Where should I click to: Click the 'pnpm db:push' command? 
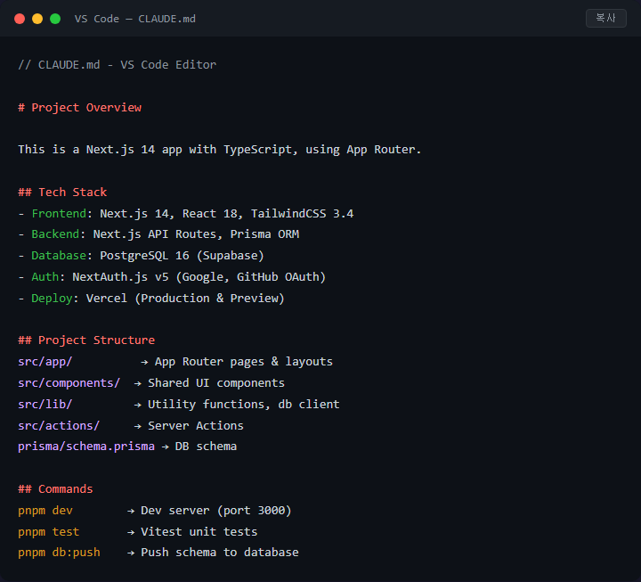[x=59, y=553]
